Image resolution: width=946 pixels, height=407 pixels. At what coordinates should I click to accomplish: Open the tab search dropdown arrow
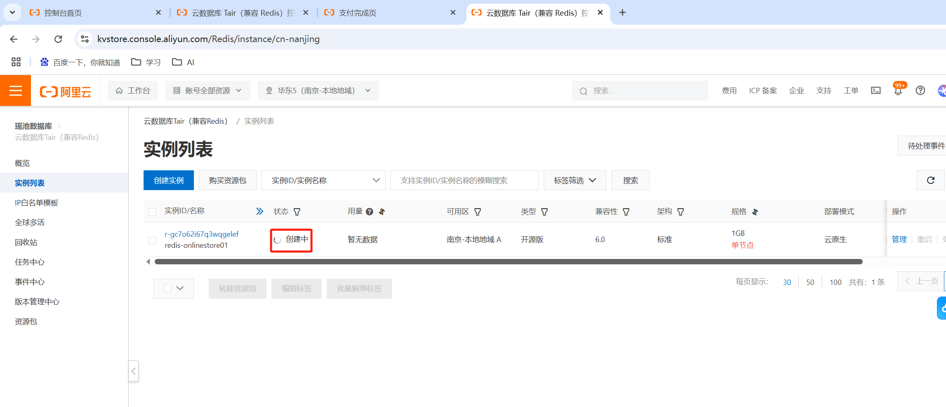12,12
